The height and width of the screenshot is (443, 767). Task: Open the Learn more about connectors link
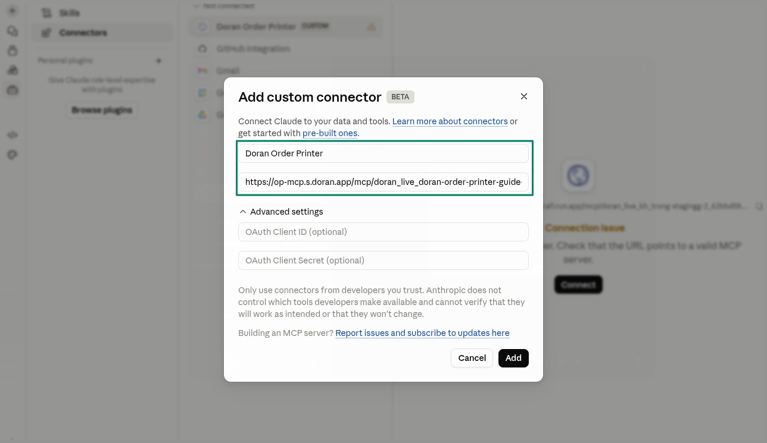[450, 121]
